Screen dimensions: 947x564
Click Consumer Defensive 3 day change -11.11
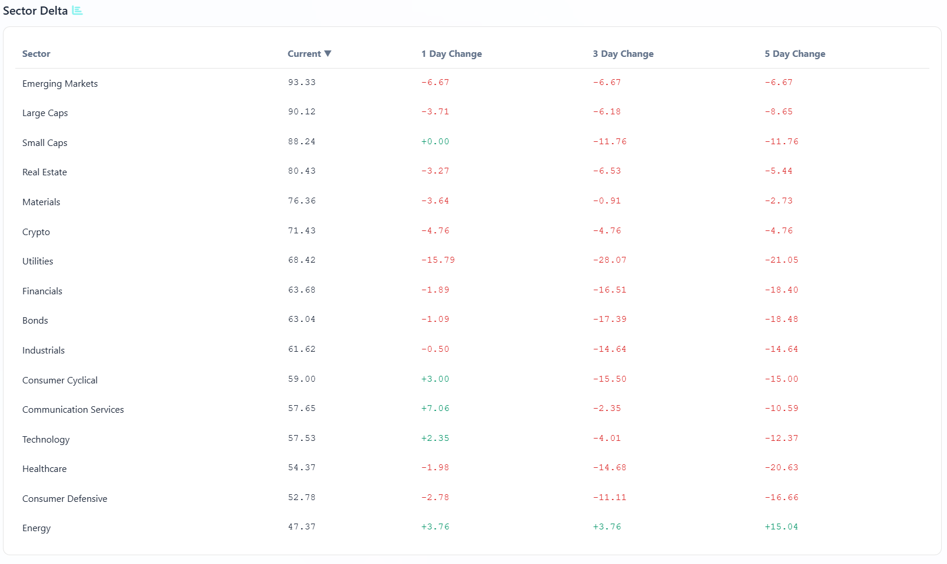609,497
